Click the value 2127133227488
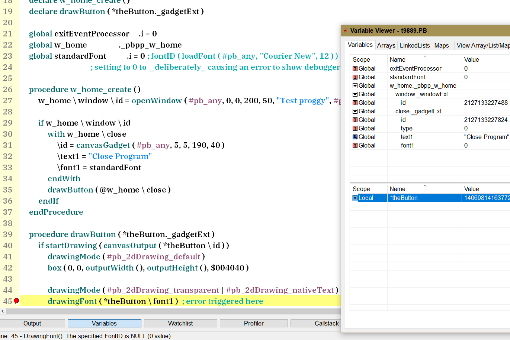Screen dimensions: 510x340 [x=486, y=103]
